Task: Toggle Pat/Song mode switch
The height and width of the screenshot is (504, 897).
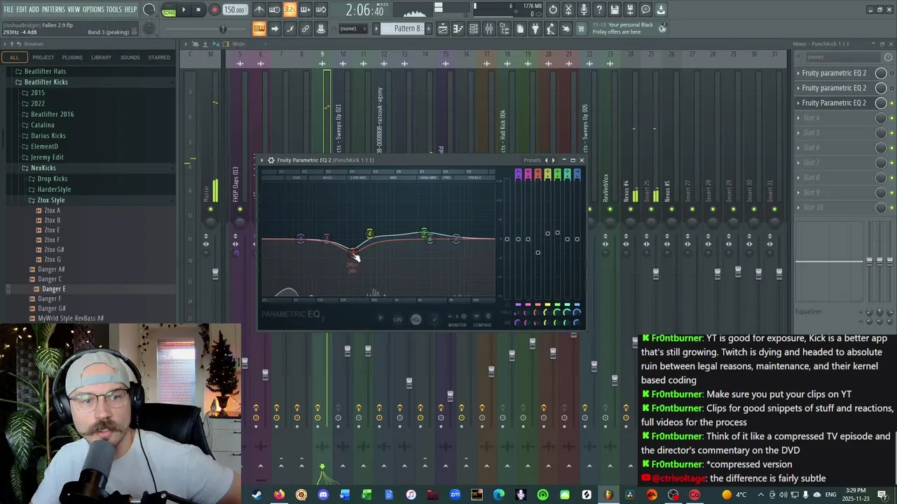Action: point(168,10)
